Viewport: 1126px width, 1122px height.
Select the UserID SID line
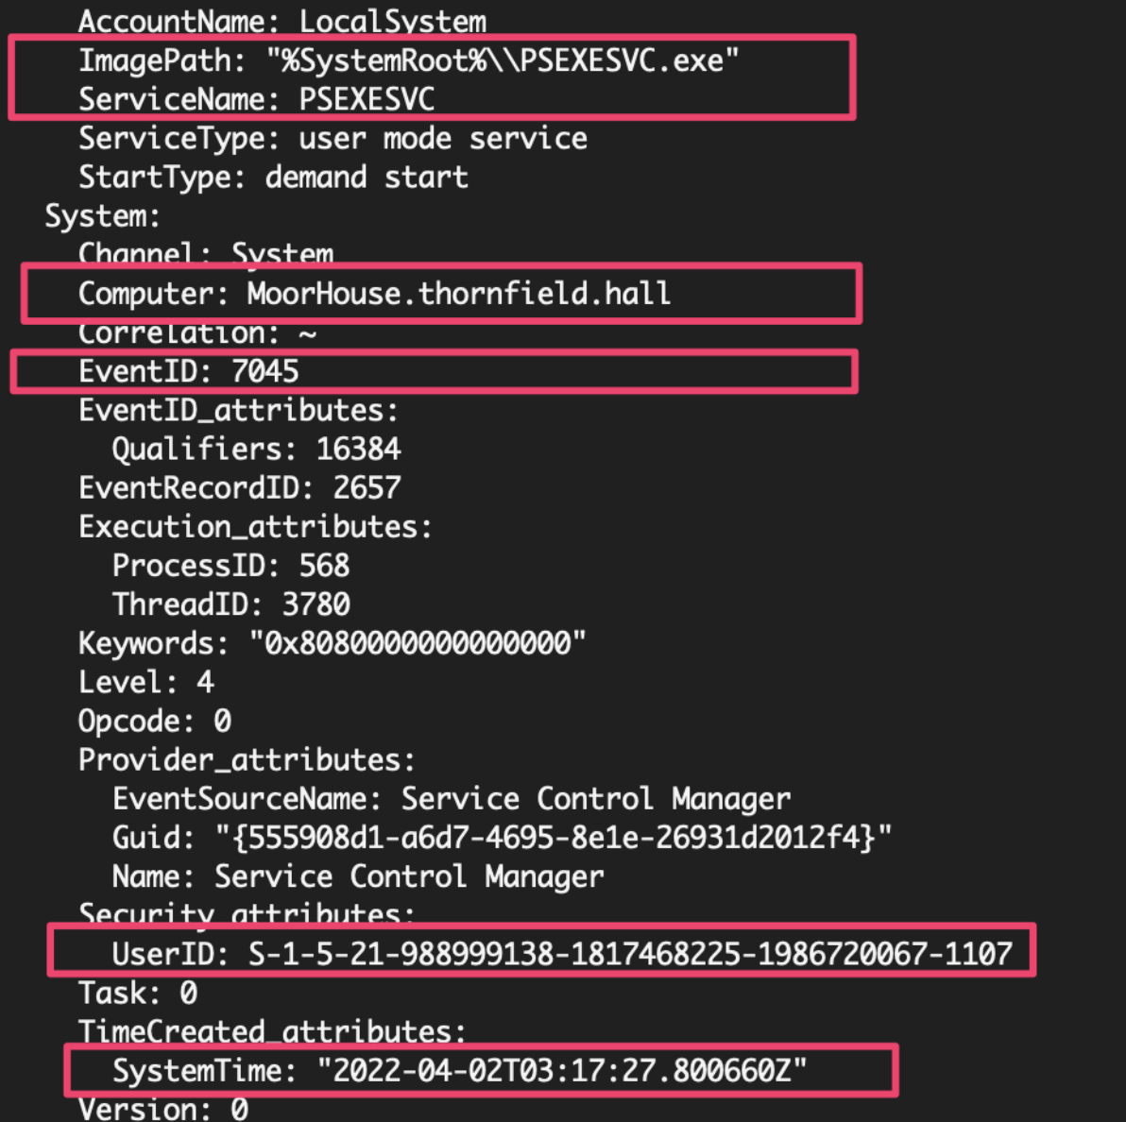[561, 953]
